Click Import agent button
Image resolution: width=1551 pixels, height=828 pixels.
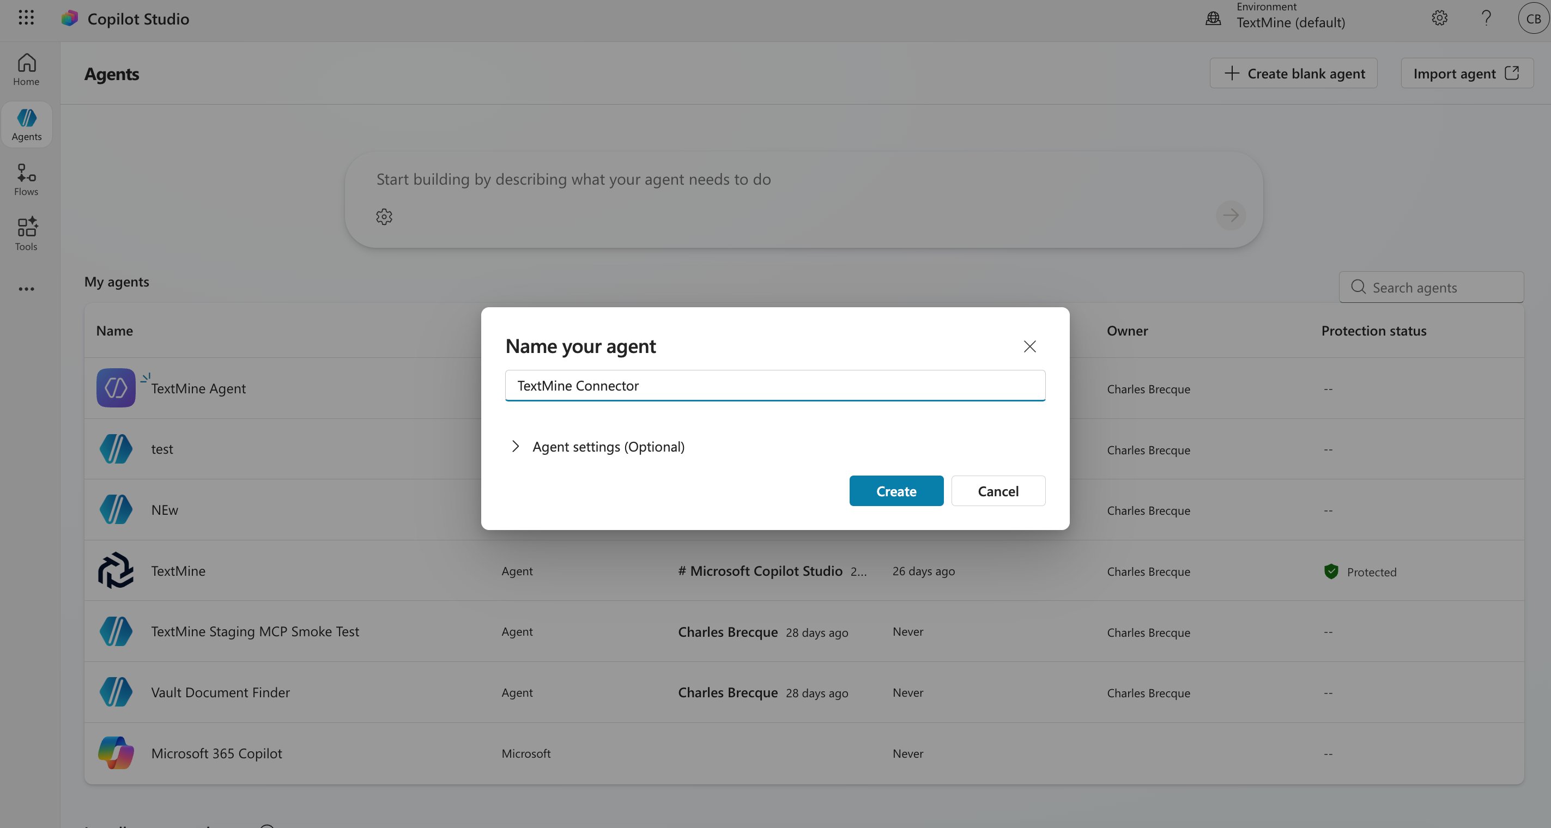(x=1467, y=74)
